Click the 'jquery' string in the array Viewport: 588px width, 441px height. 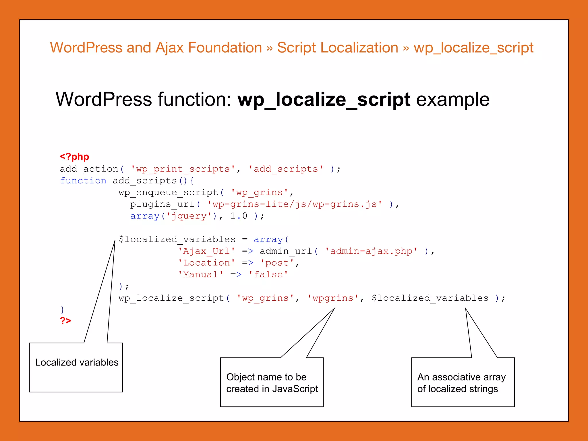click(x=189, y=216)
